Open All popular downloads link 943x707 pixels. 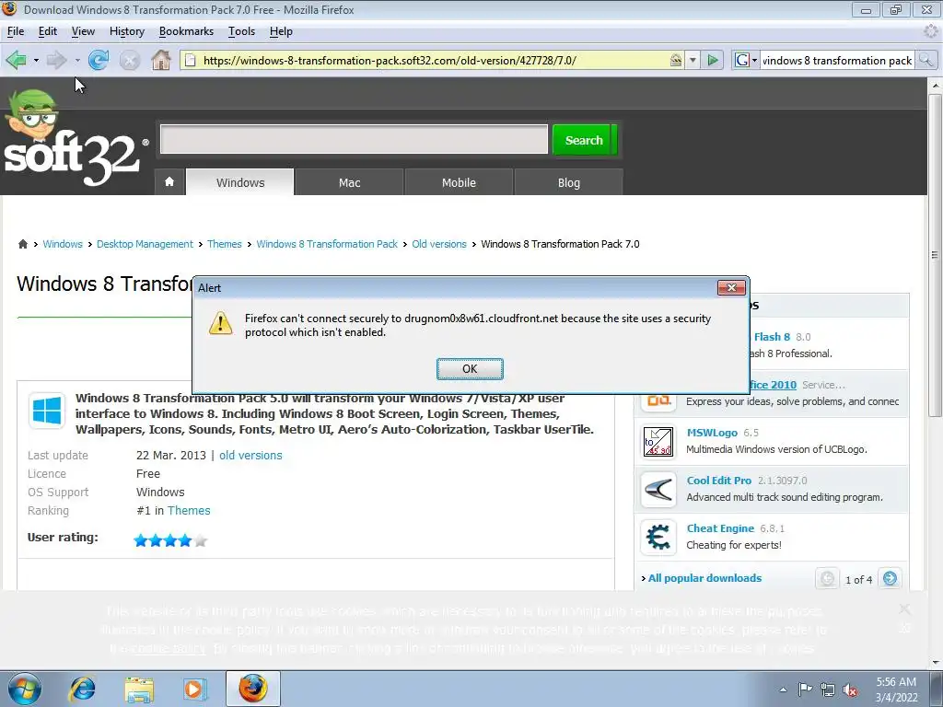704,578
